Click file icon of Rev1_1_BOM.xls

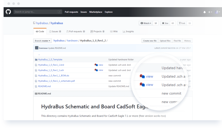(36, 76)
